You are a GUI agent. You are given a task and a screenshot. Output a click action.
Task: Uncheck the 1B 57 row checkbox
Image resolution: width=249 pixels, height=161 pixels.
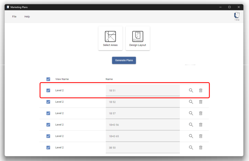pos(48,113)
